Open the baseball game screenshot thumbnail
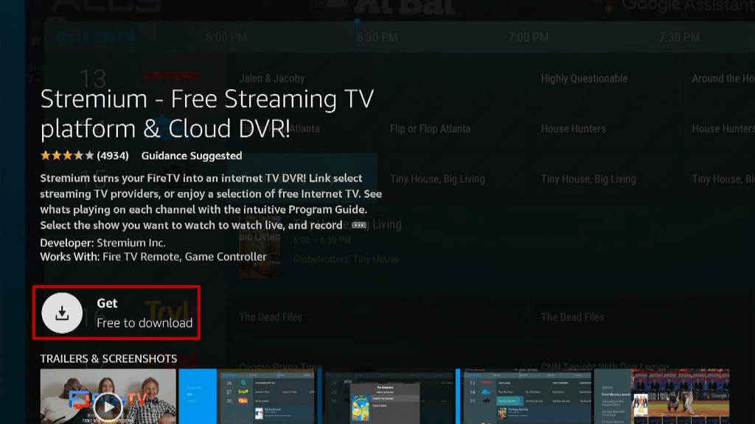 click(x=661, y=396)
